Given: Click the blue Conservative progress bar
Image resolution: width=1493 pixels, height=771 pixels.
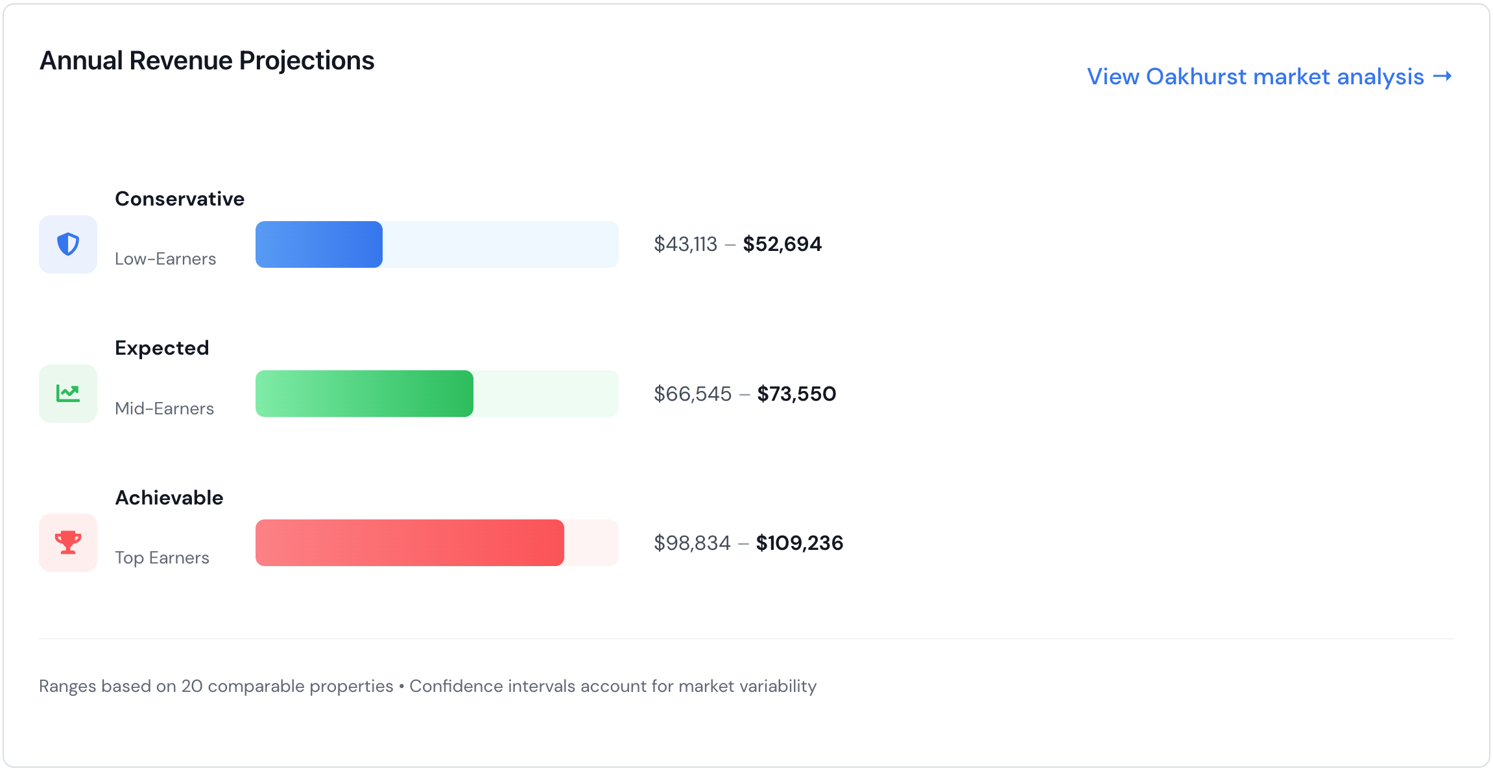Looking at the screenshot, I should 319,244.
